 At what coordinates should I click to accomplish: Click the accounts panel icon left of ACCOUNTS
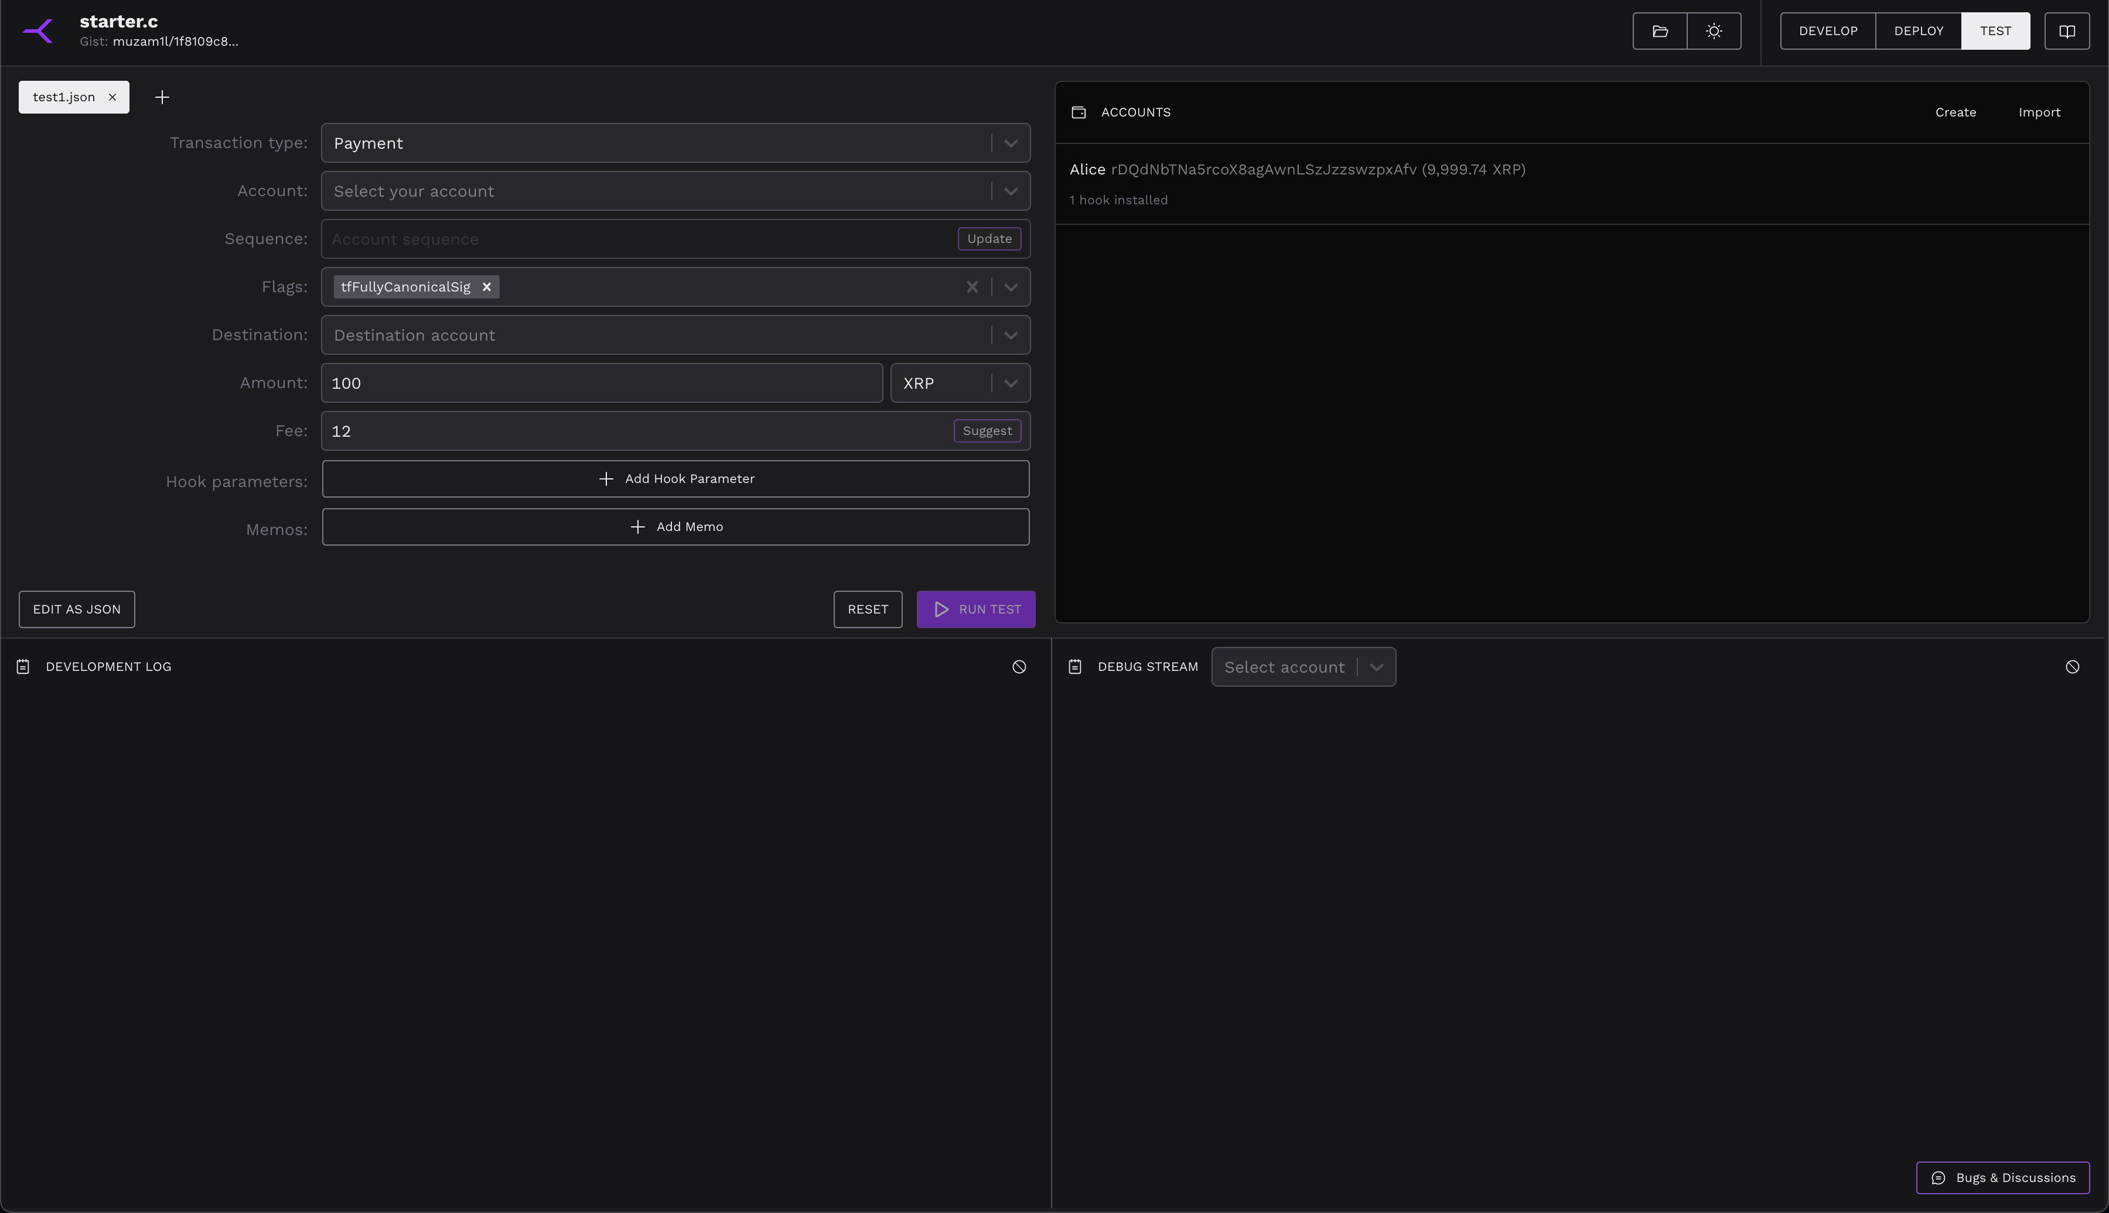tap(1079, 111)
